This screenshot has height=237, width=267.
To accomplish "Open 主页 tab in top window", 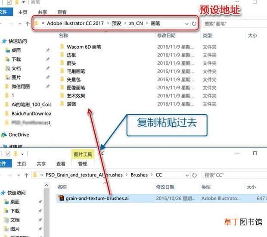I will (23, 12).
